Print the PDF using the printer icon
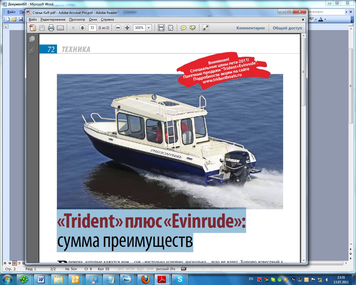This screenshot has height=285, width=356. [x=51, y=28]
